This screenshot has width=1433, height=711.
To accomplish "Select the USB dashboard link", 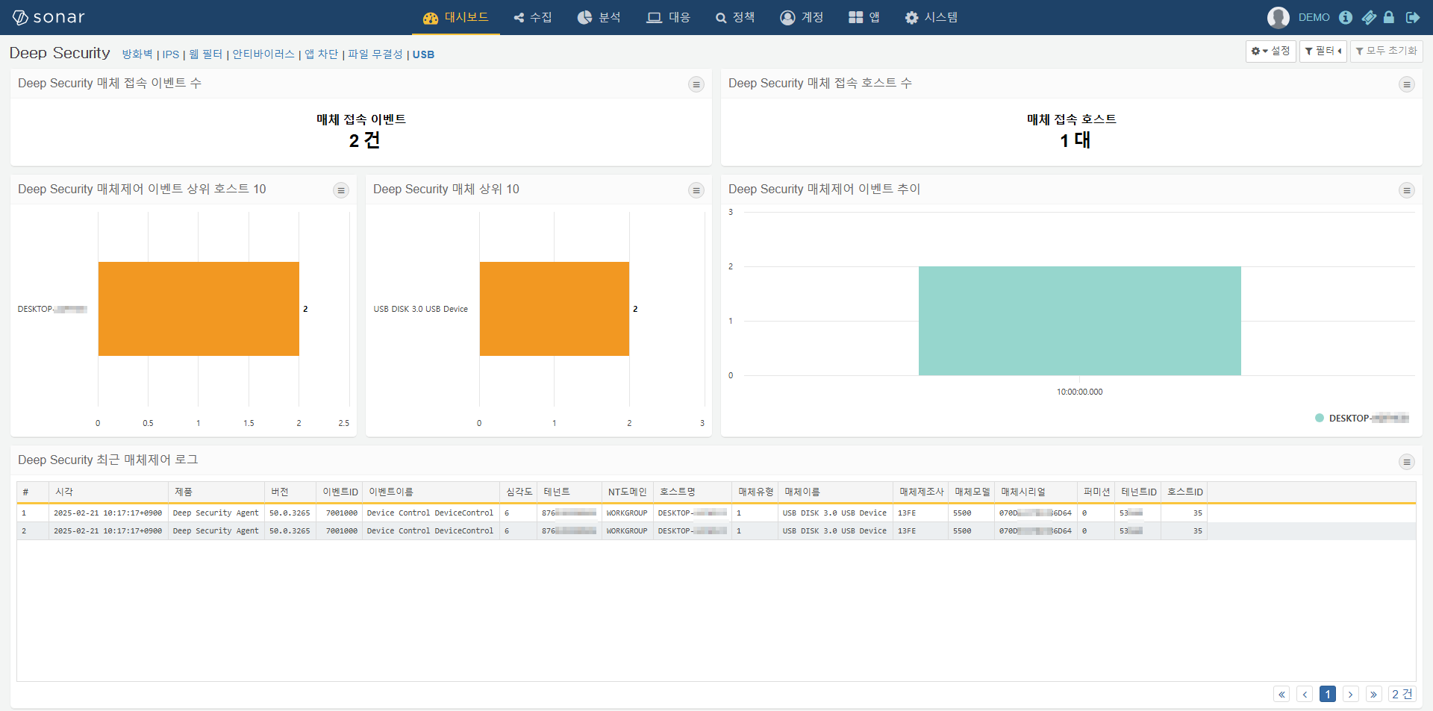I will (423, 54).
